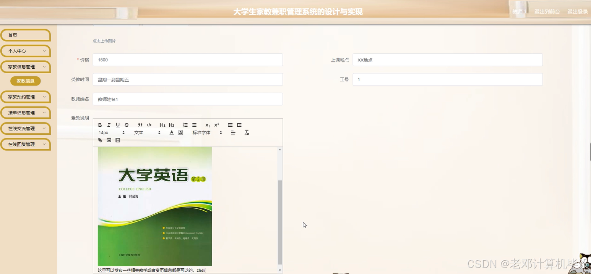Toggle bold formatting in editor

(100, 125)
